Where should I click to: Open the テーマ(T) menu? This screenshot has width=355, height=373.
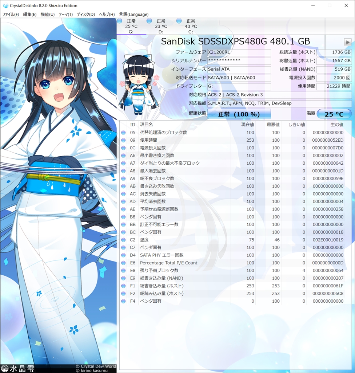tap(65, 14)
